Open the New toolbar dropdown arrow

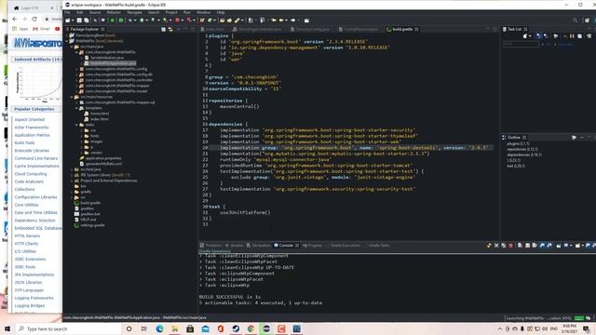[73, 20]
